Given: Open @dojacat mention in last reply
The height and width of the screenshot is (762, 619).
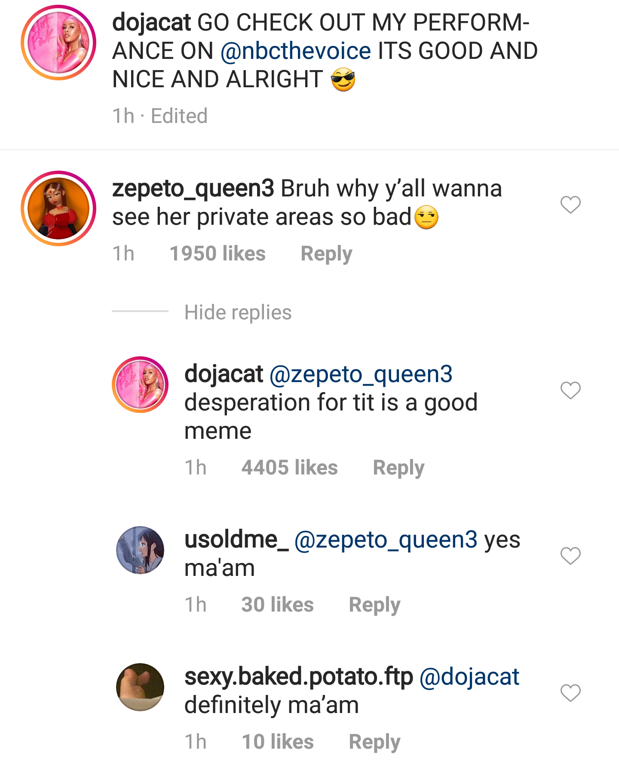Looking at the screenshot, I should [469, 677].
